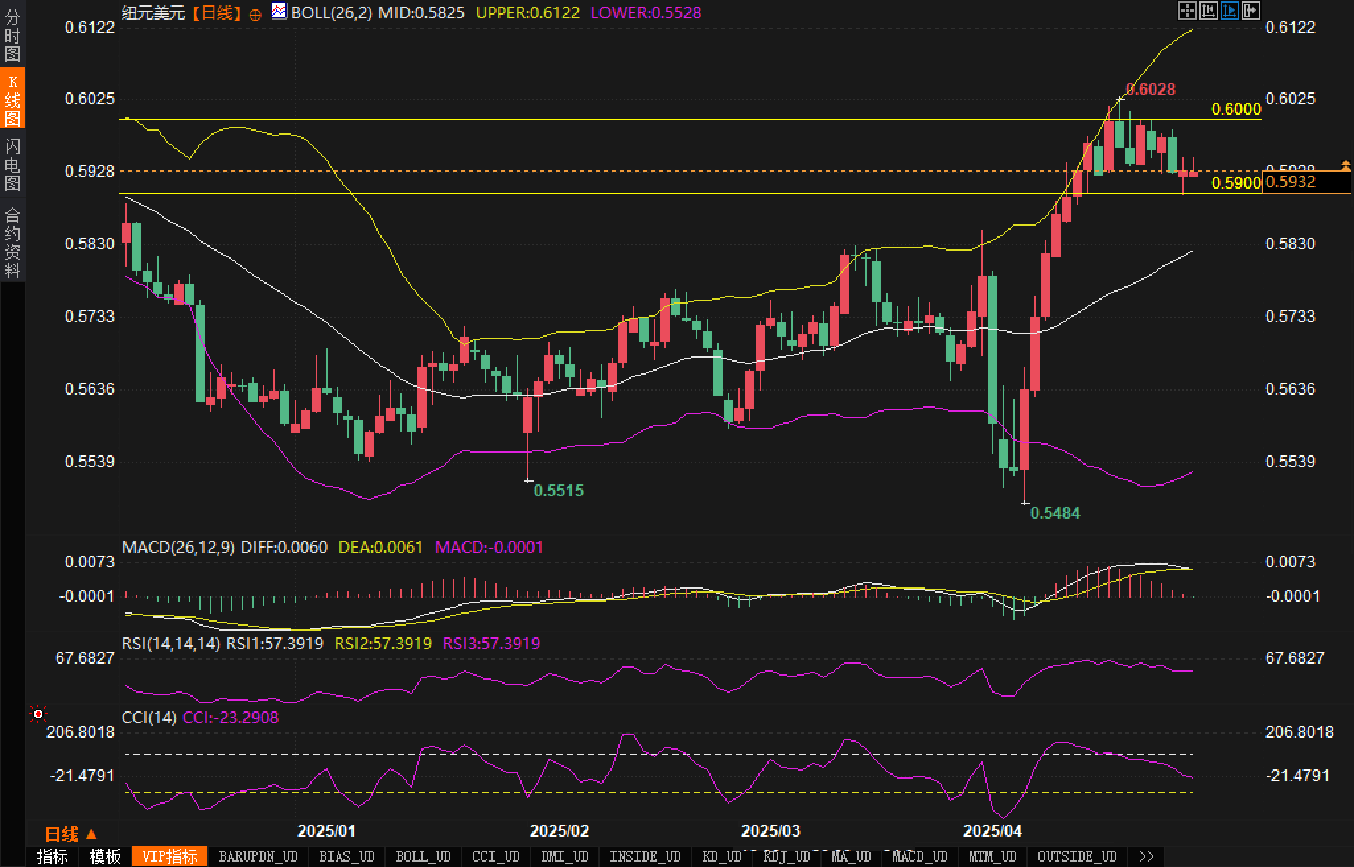Click the RSI(14,14,14) panel label
This screenshot has height=867, width=1354.
coord(171,643)
